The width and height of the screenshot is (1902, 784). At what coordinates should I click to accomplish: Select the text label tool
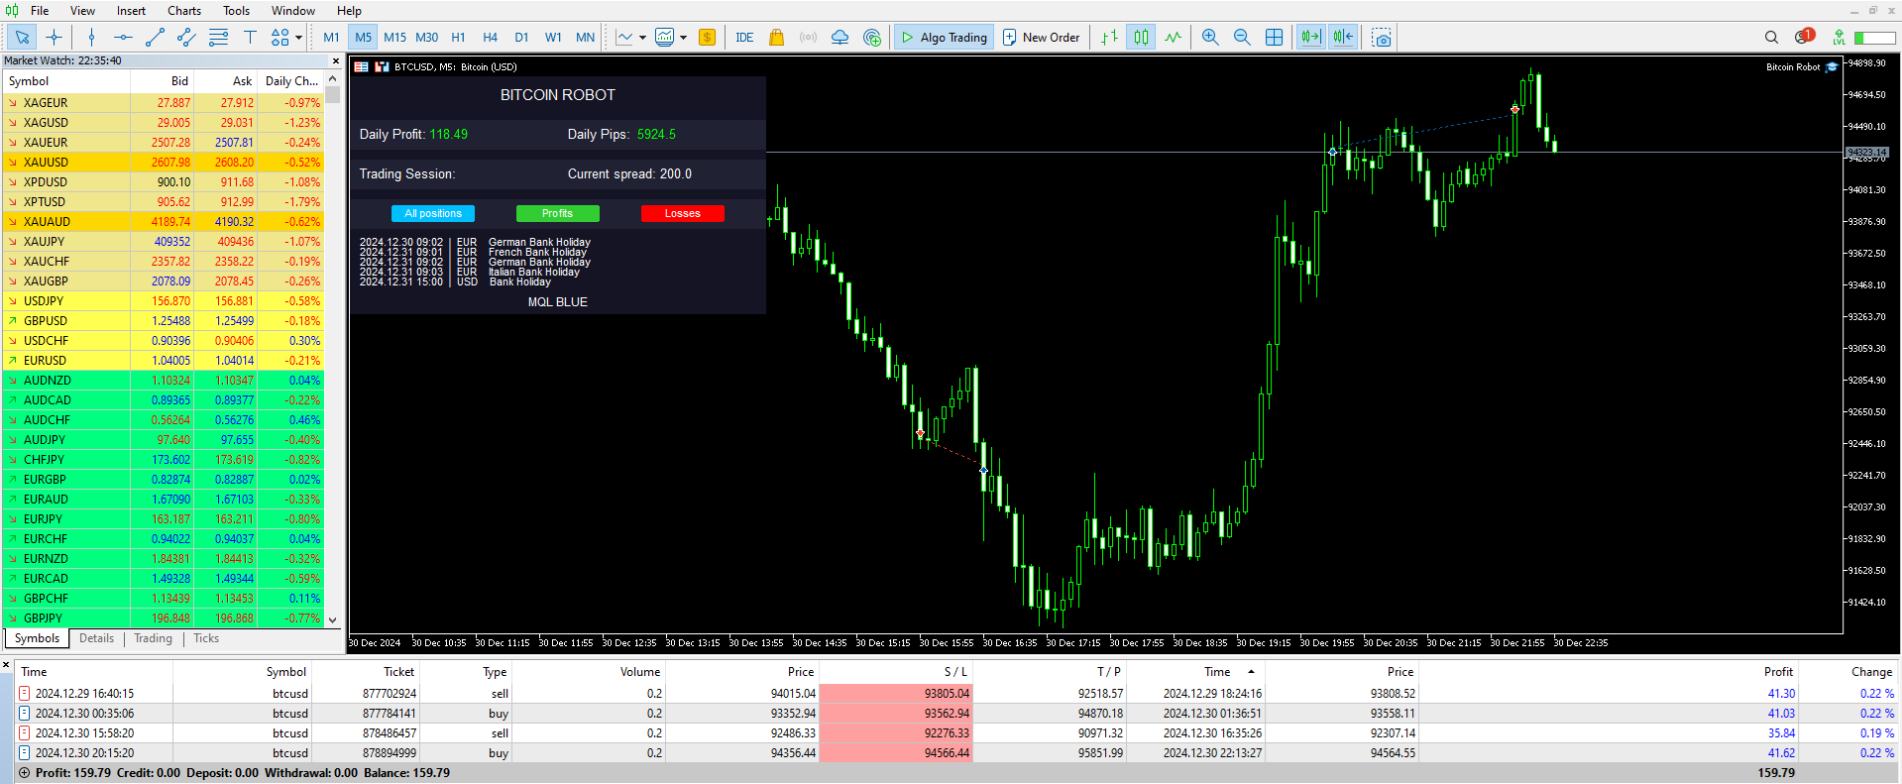(250, 38)
